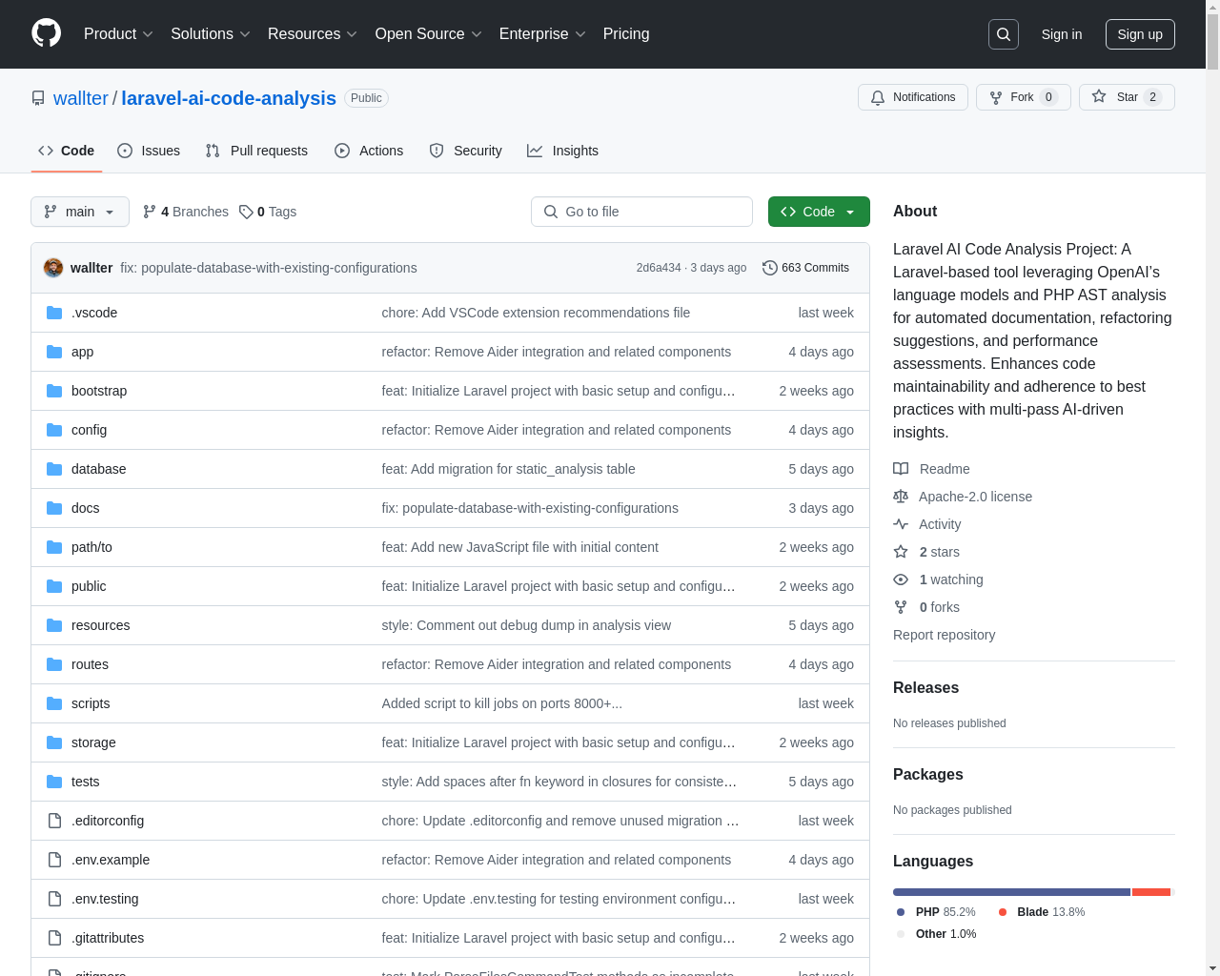
Task: Click the Sign up button
Action: pyautogui.click(x=1140, y=34)
